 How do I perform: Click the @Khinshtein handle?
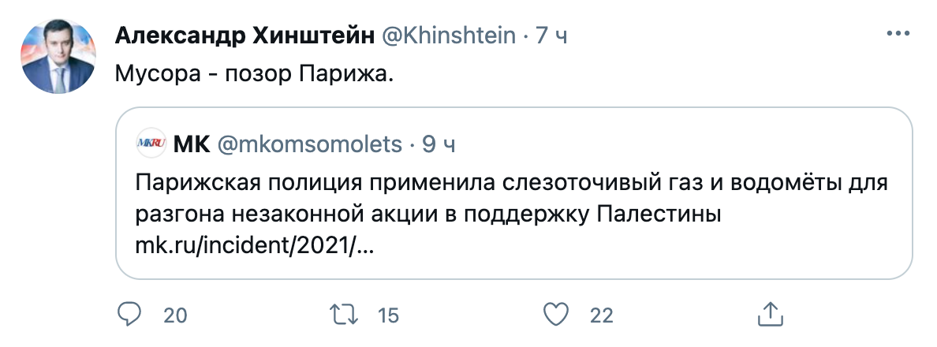click(x=449, y=35)
